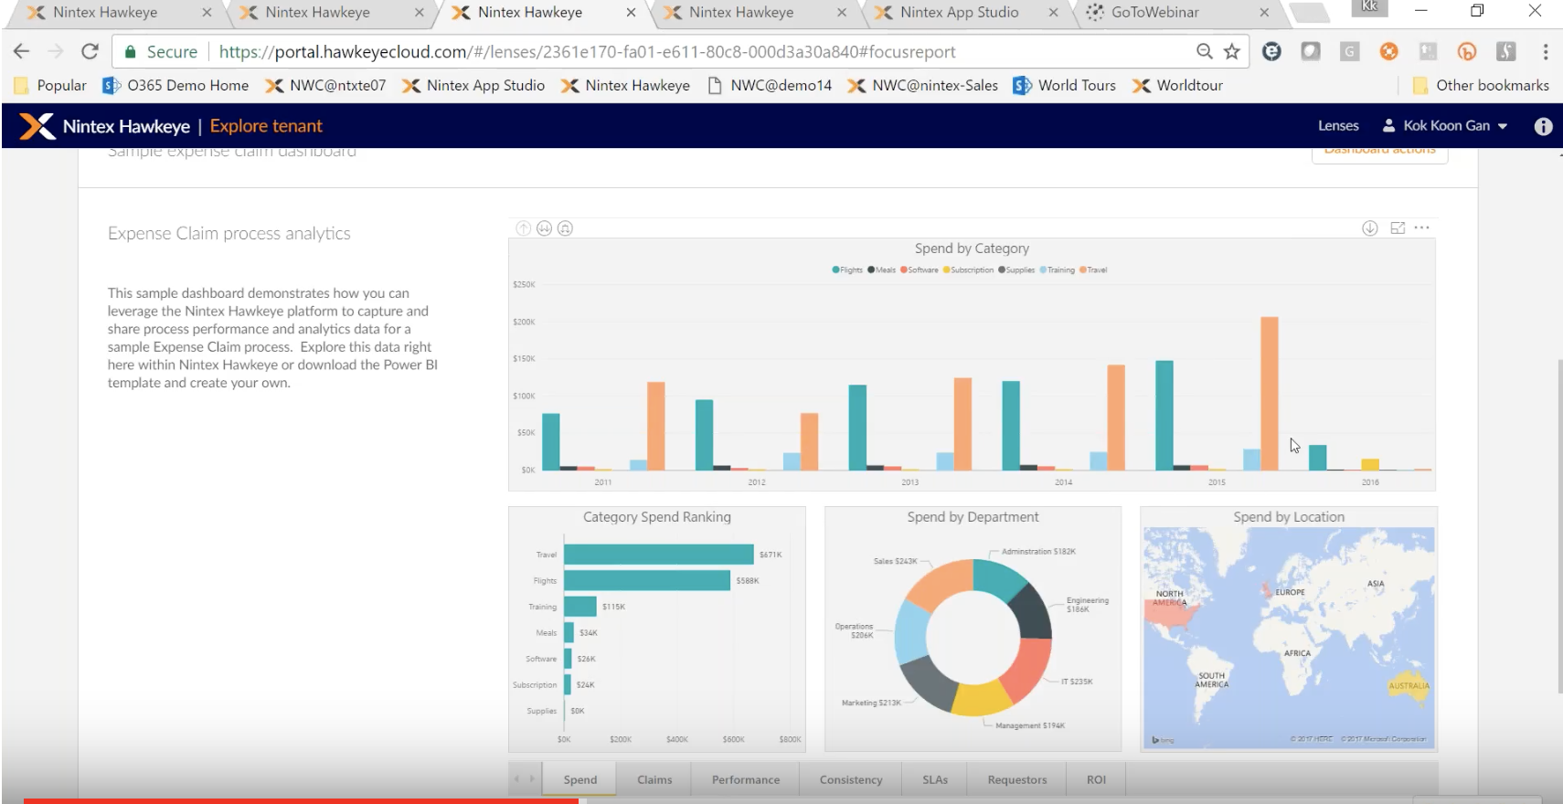
Task: Click next report page arrow
Action: pyautogui.click(x=531, y=778)
